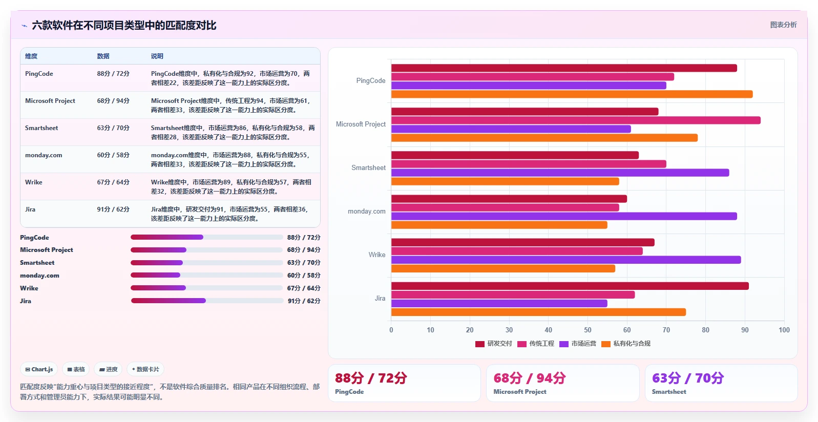Click the monday.com purple 市场运营 chart bar
This screenshot has width=818, height=422.
pos(564,216)
